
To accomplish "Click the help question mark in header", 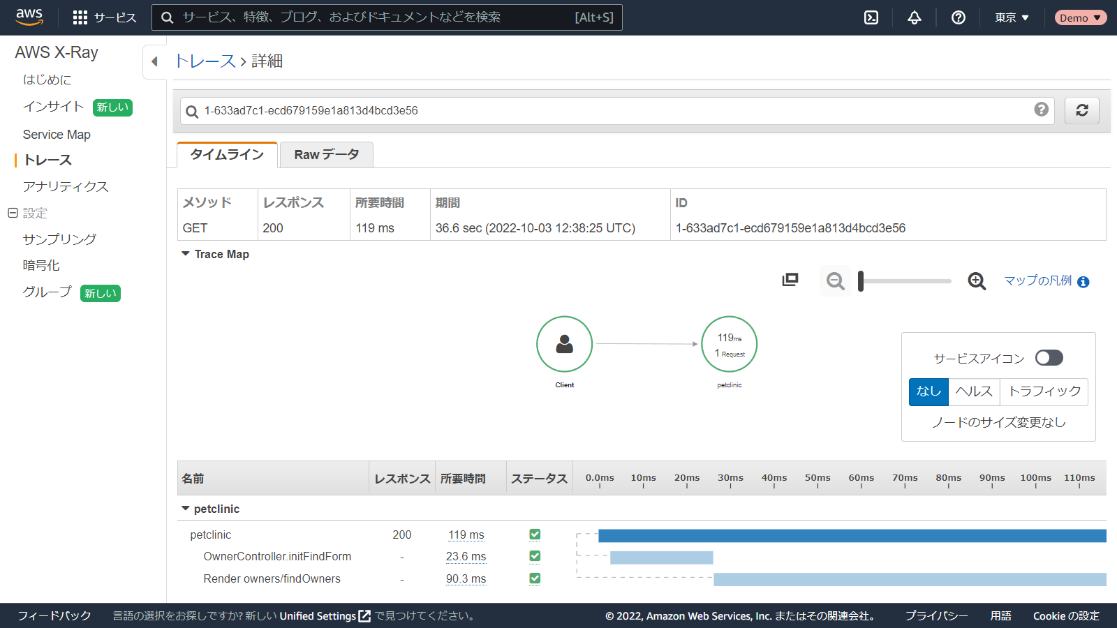I will [x=959, y=17].
